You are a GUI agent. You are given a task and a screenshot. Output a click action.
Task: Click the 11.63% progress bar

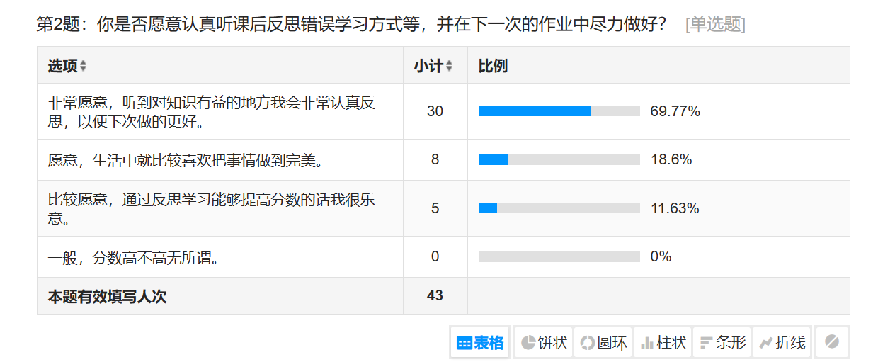(x=559, y=208)
